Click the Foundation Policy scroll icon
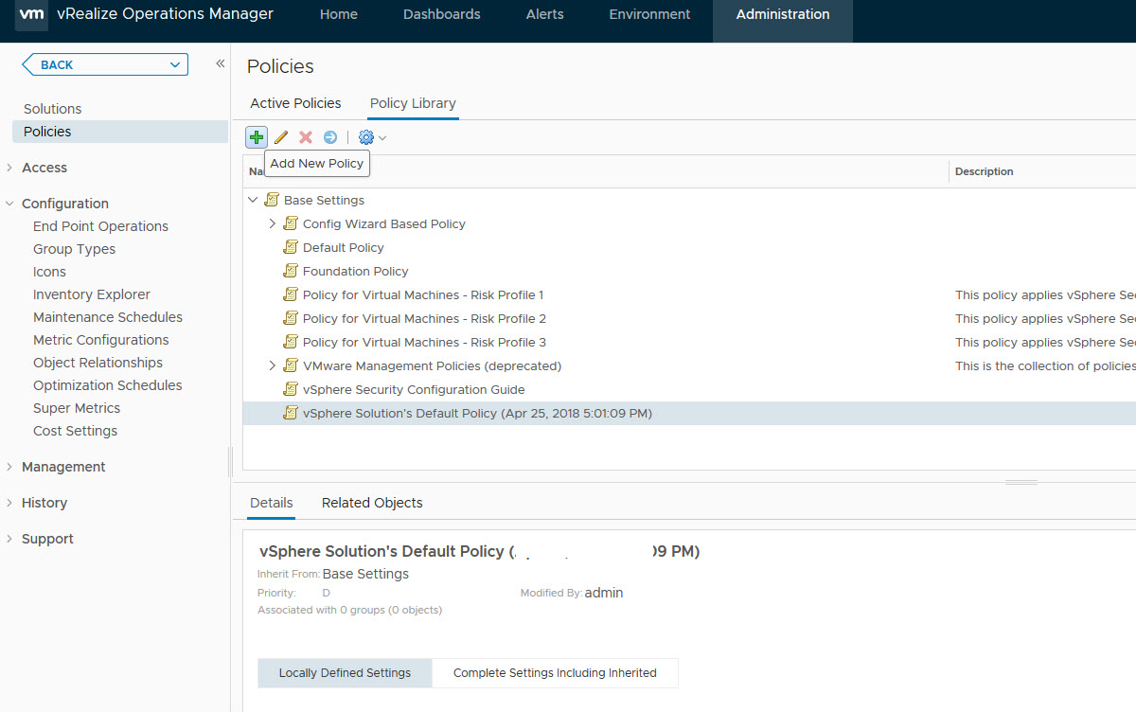The height and width of the screenshot is (712, 1136). coord(291,271)
